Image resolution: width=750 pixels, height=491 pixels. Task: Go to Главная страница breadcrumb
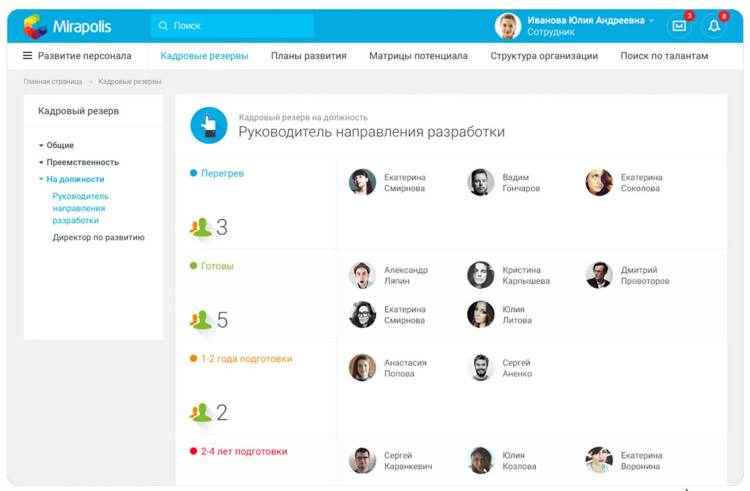click(x=53, y=82)
